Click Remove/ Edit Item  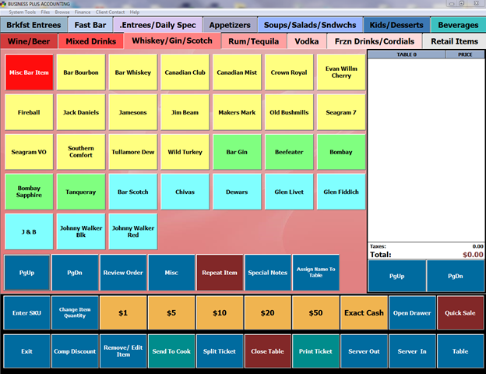(x=123, y=351)
